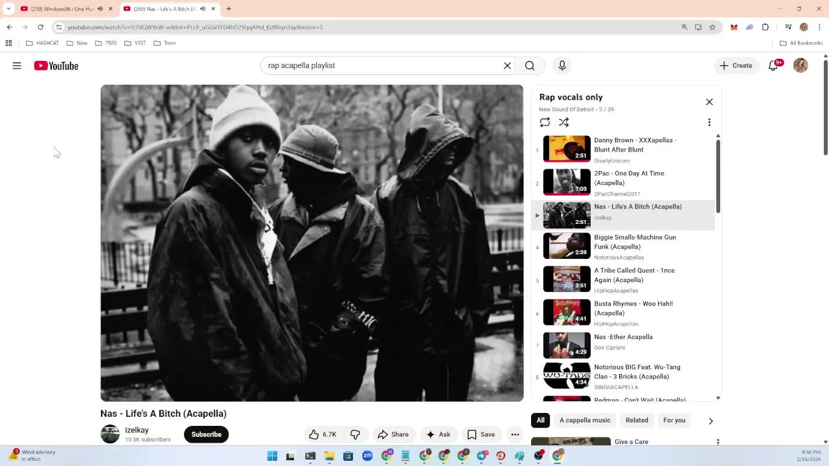Image resolution: width=829 pixels, height=466 pixels.
Task: Expand the tab search dropdown
Action: [8, 8]
